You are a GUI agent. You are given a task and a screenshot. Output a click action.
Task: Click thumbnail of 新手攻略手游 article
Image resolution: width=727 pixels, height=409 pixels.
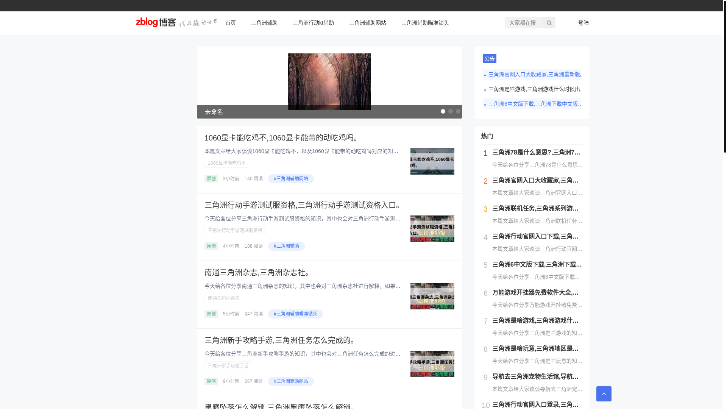click(x=432, y=364)
